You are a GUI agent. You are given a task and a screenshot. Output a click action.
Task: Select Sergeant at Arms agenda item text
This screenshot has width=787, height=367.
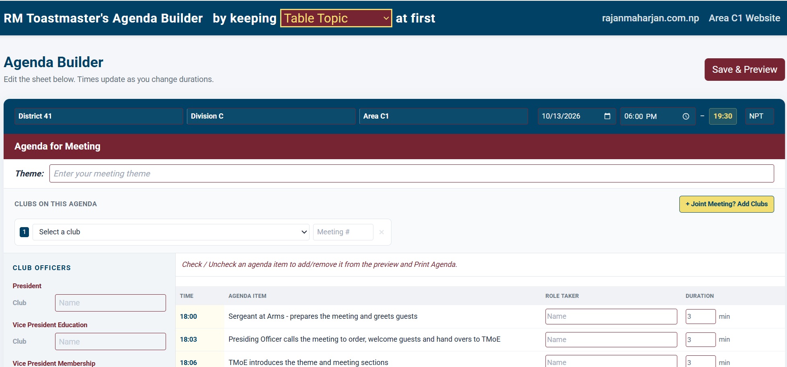[323, 316]
